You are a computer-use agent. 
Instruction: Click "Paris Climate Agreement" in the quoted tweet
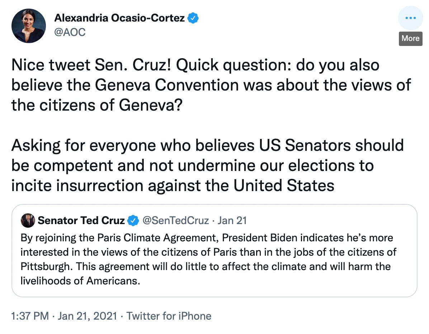point(143,238)
